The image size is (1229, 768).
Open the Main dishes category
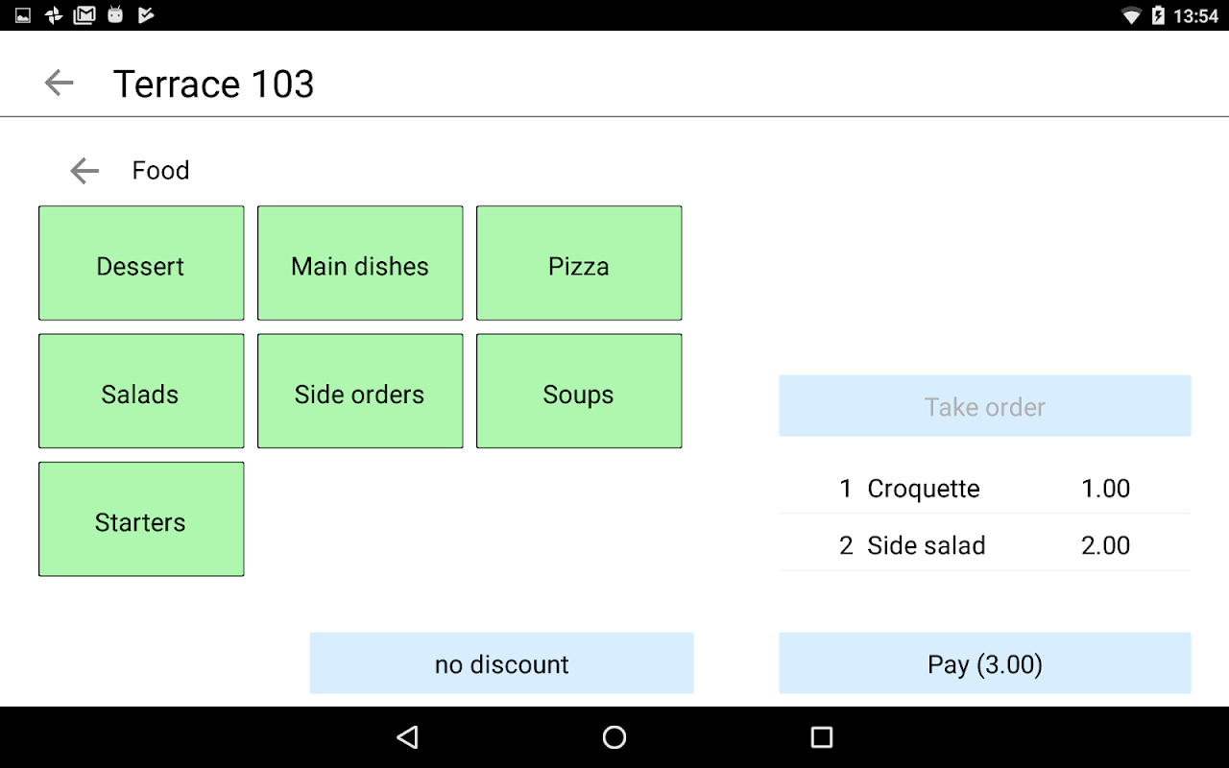360,263
